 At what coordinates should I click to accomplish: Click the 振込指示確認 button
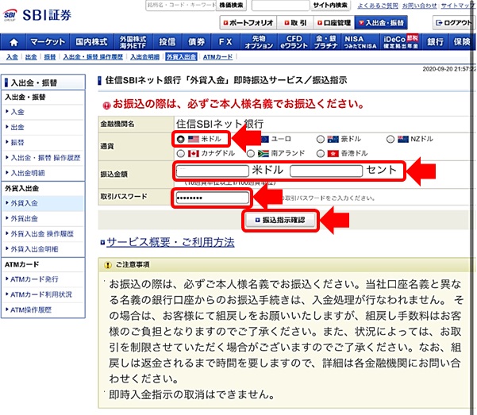pos(280,220)
